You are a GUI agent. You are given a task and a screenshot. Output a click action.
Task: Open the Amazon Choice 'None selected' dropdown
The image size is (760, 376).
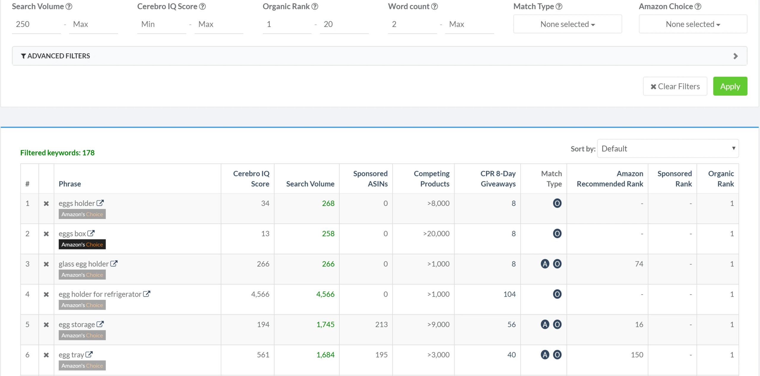click(x=693, y=24)
